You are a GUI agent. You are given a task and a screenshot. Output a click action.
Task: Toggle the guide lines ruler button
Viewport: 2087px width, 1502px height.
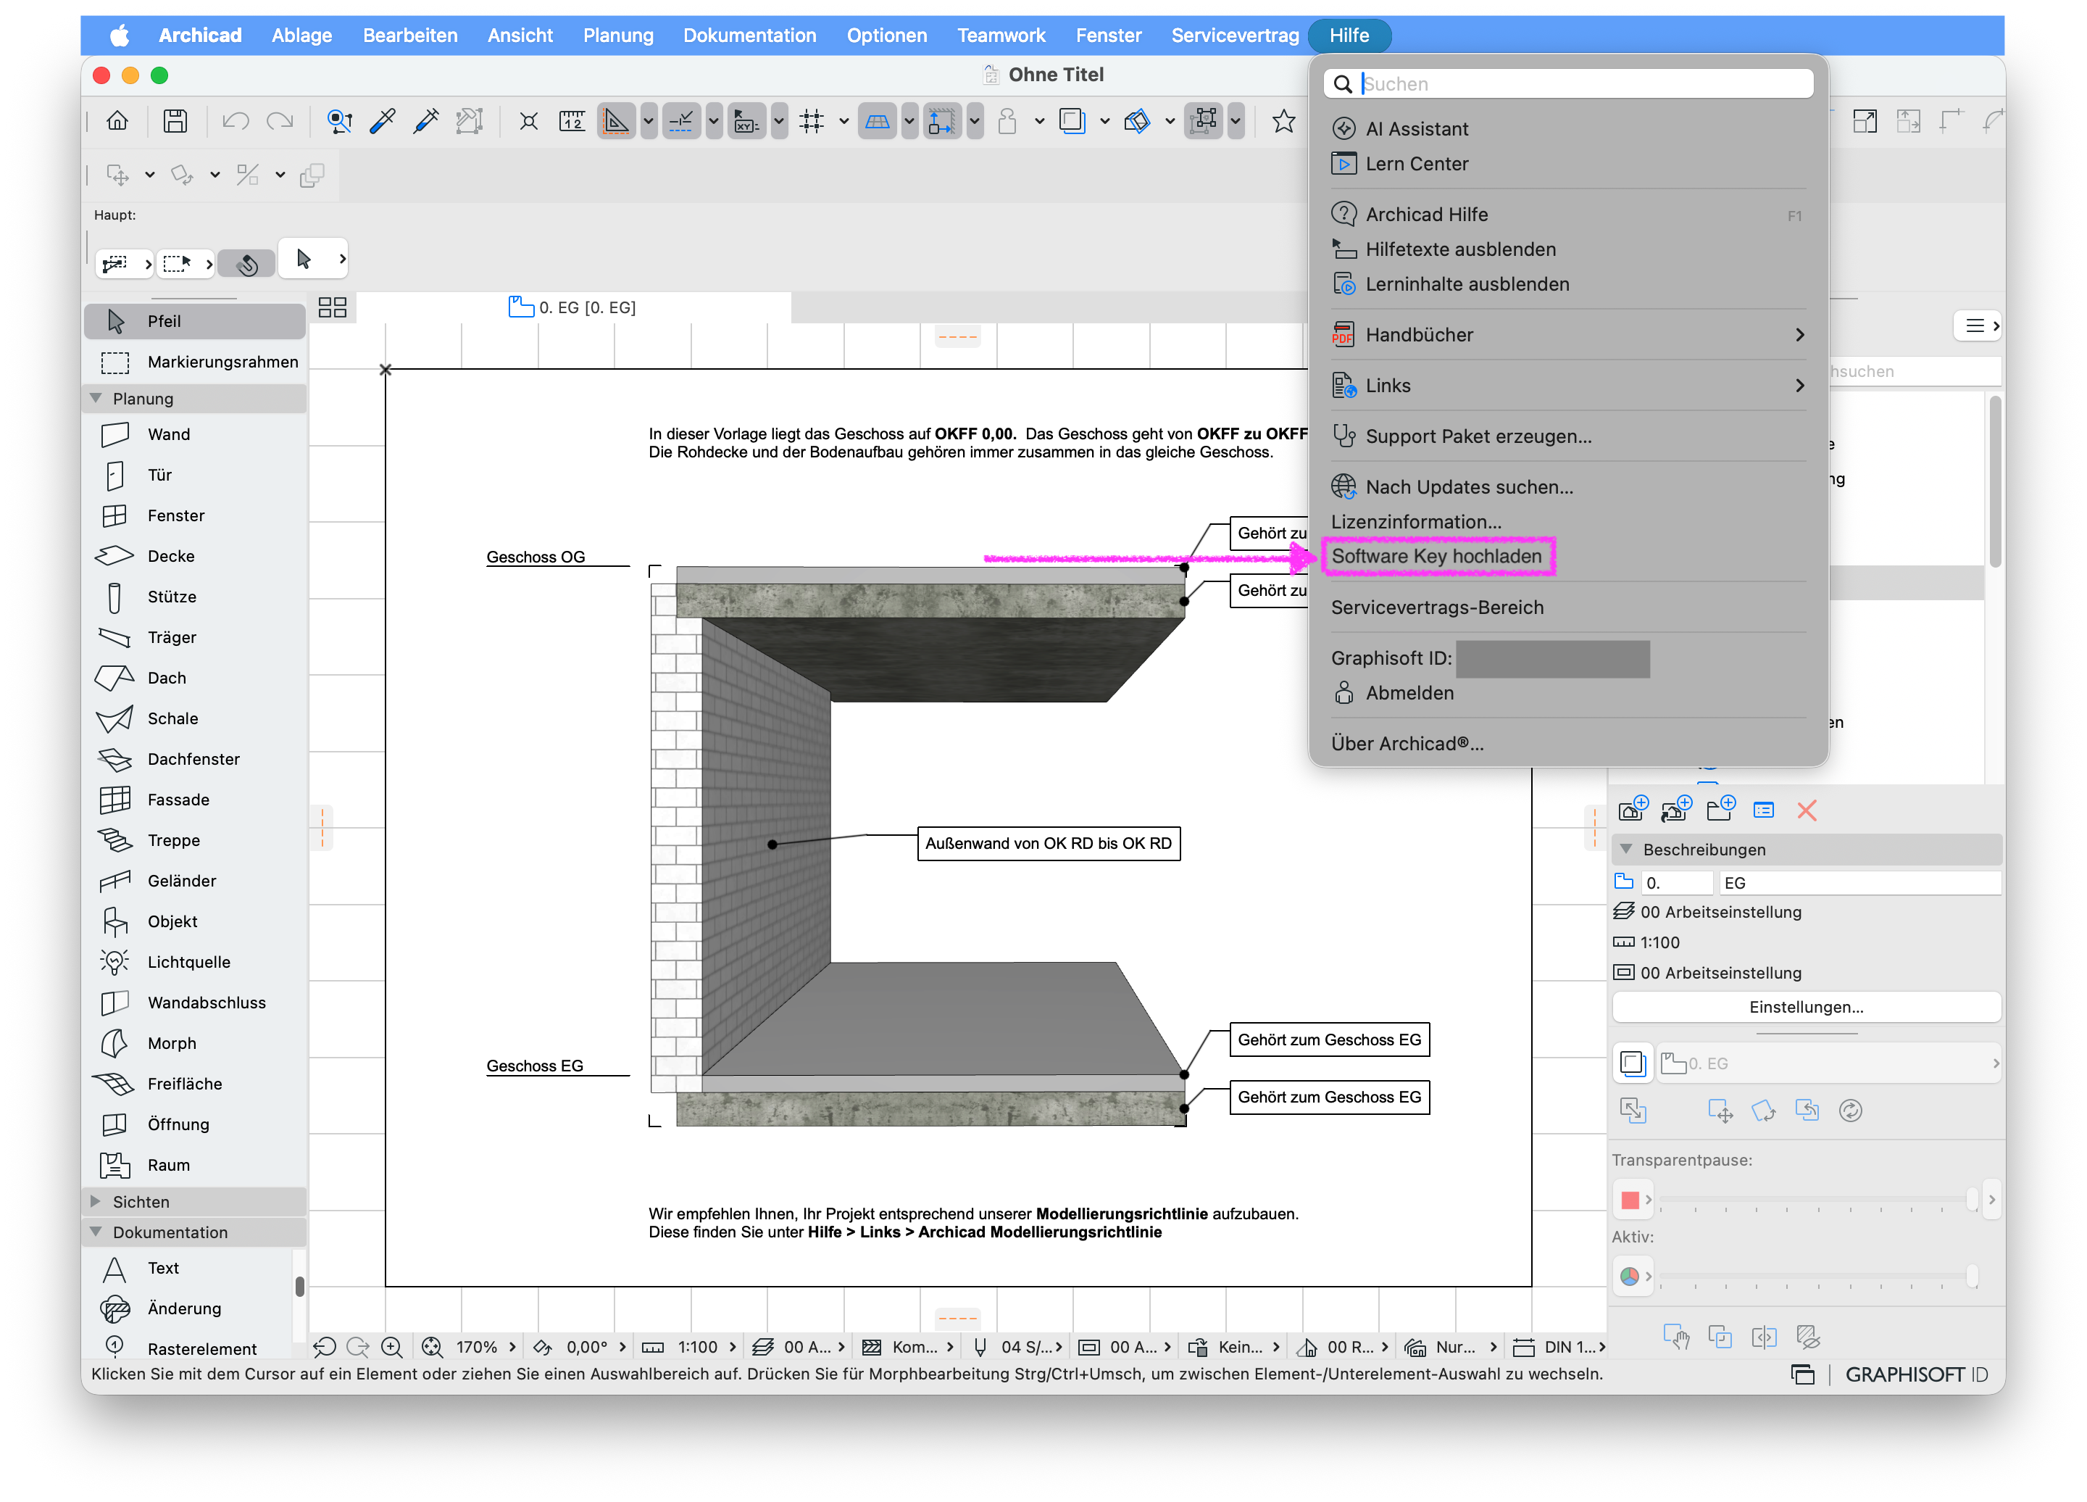coord(616,120)
